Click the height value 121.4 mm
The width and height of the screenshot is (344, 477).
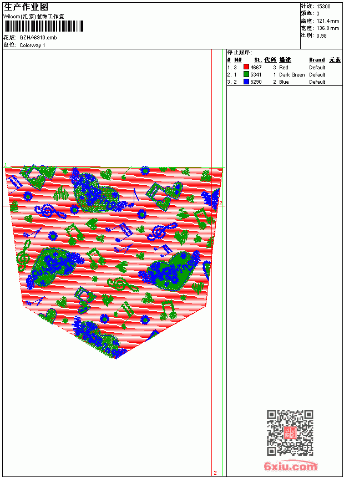click(x=328, y=21)
